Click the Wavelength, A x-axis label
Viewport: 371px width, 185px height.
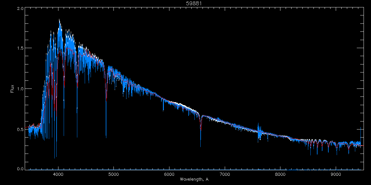tap(194, 179)
